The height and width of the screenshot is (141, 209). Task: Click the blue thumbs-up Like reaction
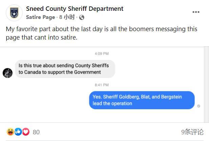(18, 132)
